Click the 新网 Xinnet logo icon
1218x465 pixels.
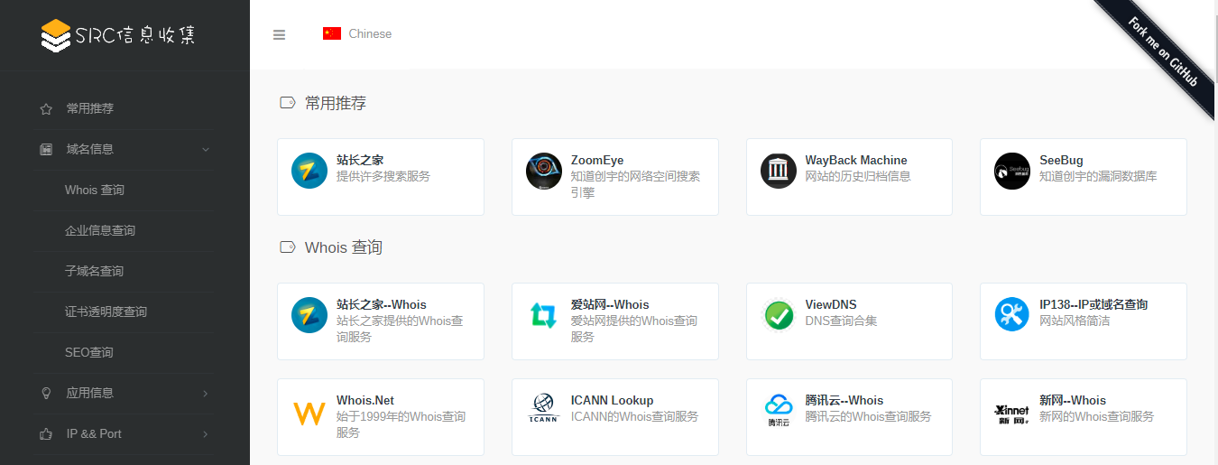tap(1012, 413)
